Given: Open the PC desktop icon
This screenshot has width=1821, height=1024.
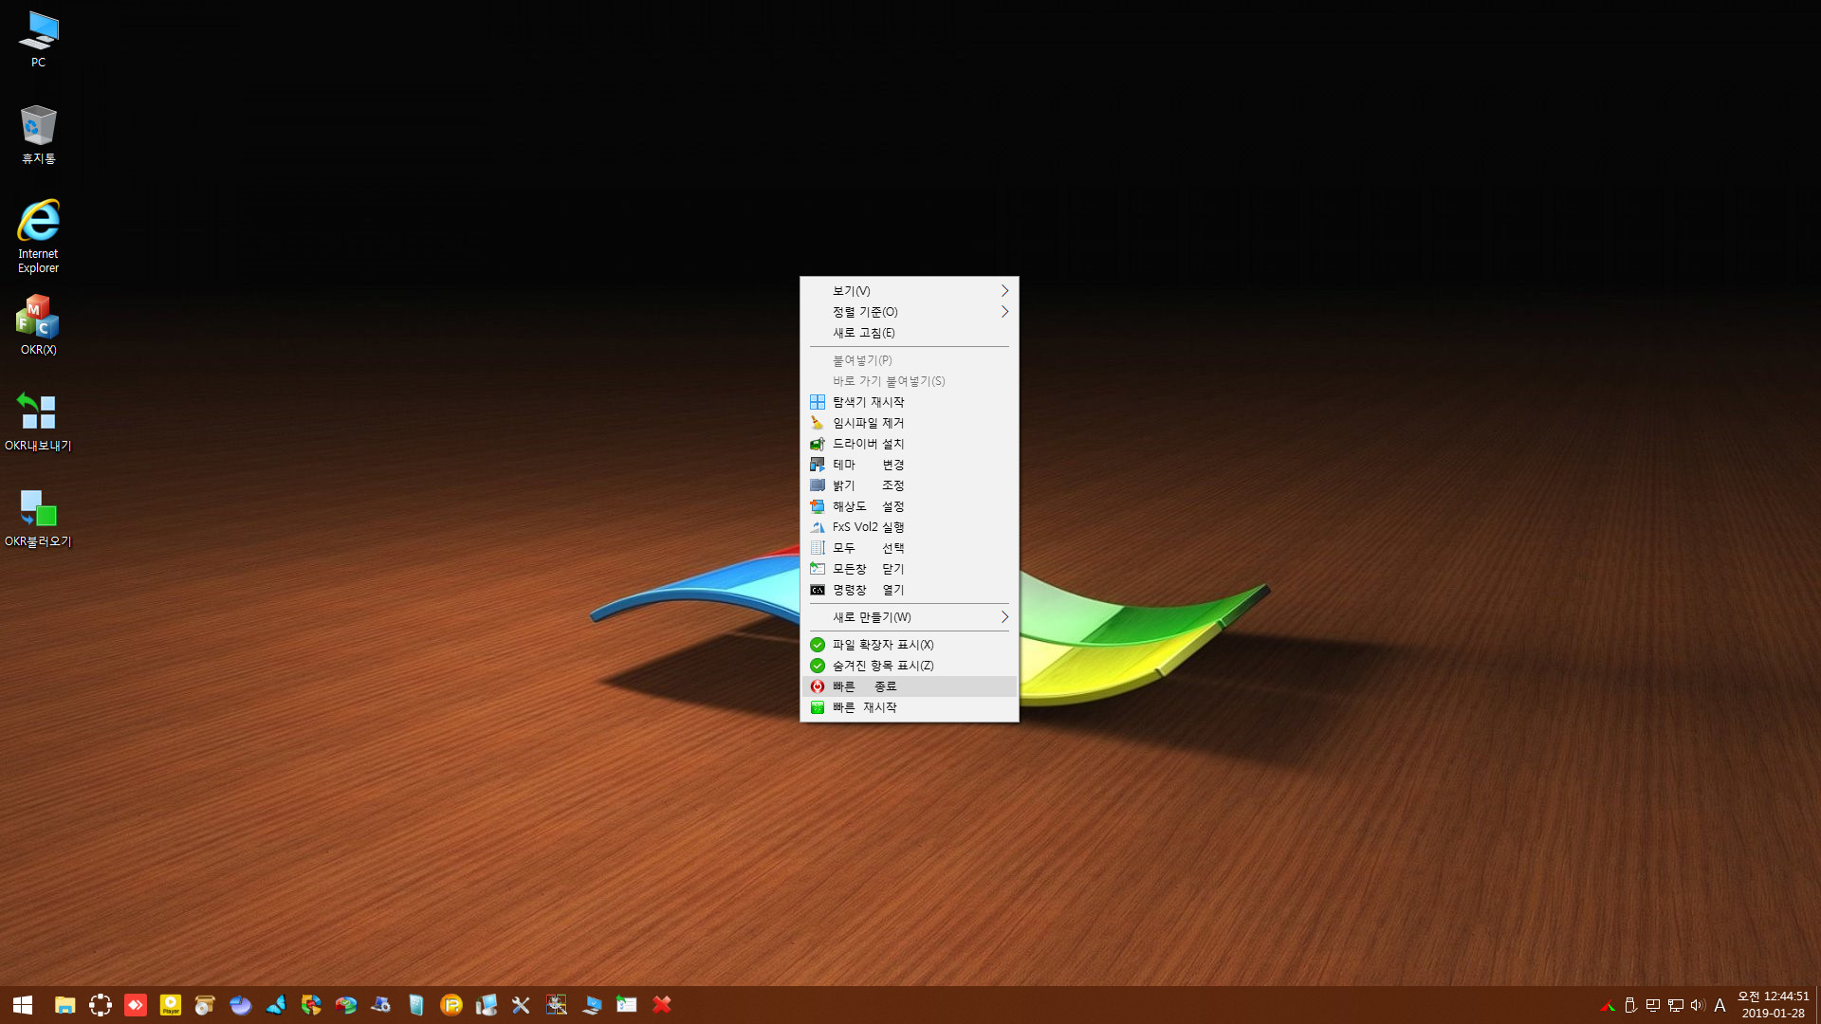Looking at the screenshot, I should click(x=38, y=40).
